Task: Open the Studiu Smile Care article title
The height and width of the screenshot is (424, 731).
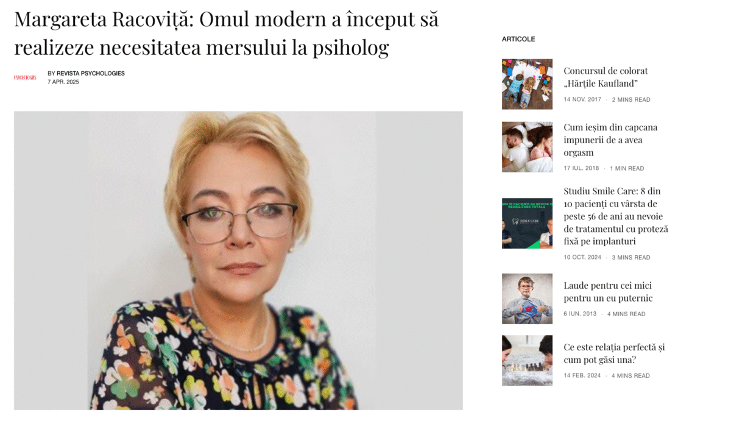Action: pos(616,216)
